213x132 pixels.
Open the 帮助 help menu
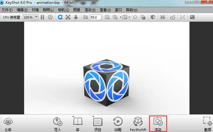131,10
